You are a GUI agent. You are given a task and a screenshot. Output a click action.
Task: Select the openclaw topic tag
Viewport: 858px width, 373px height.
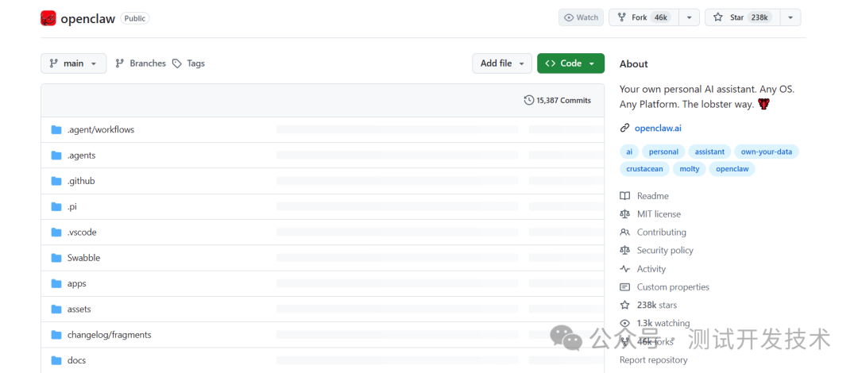[732, 169]
